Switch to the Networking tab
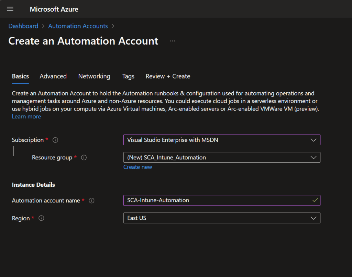 (x=94, y=77)
